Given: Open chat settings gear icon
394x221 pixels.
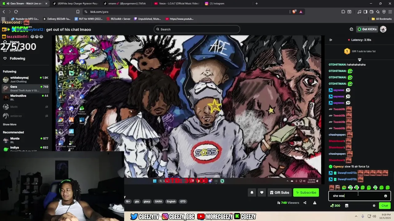Looking at the screenshot, I should (x=374, y=206).
